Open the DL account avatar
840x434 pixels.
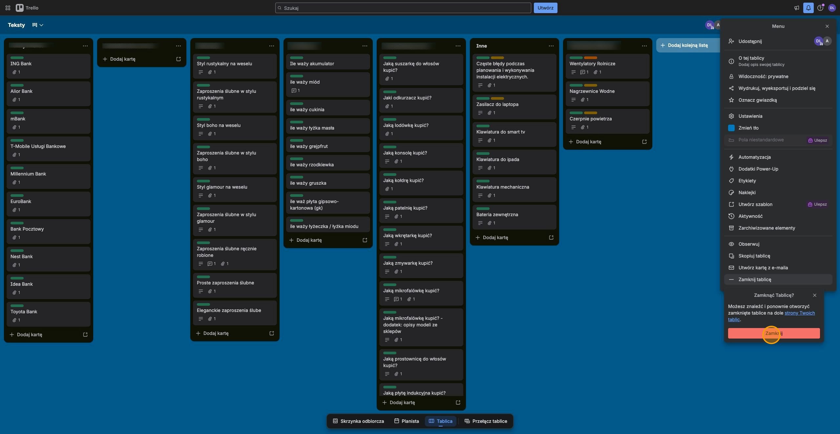click(832, 8)
